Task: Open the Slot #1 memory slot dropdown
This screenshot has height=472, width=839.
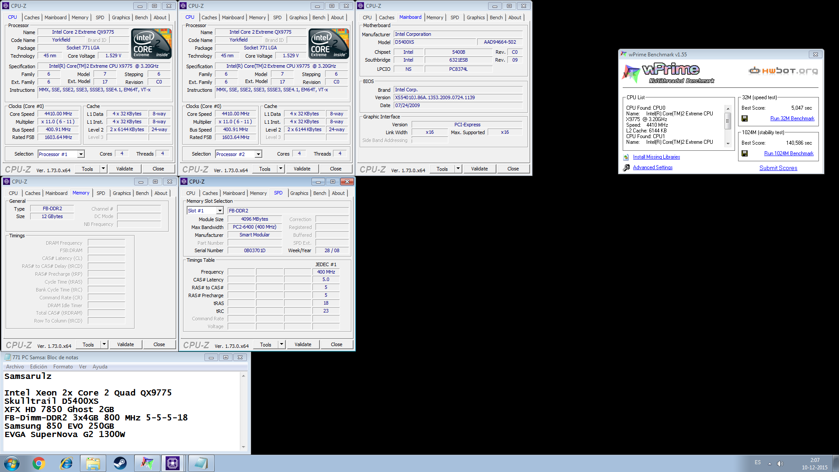Action: (x=220, y=211)
